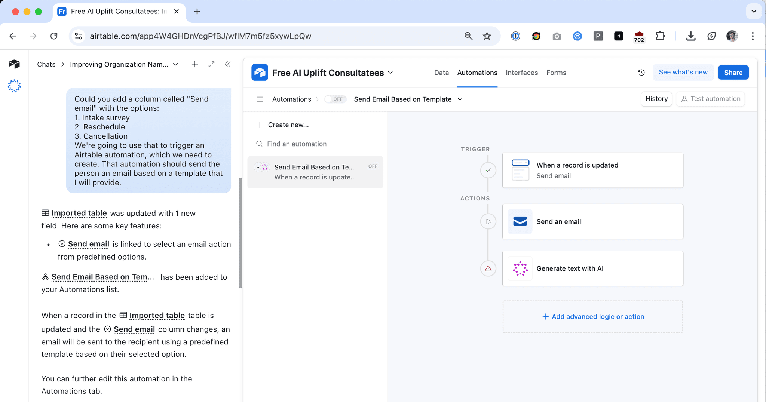Open the Chrome three-dot menu

pyautogui.click(x=753, y=36)
